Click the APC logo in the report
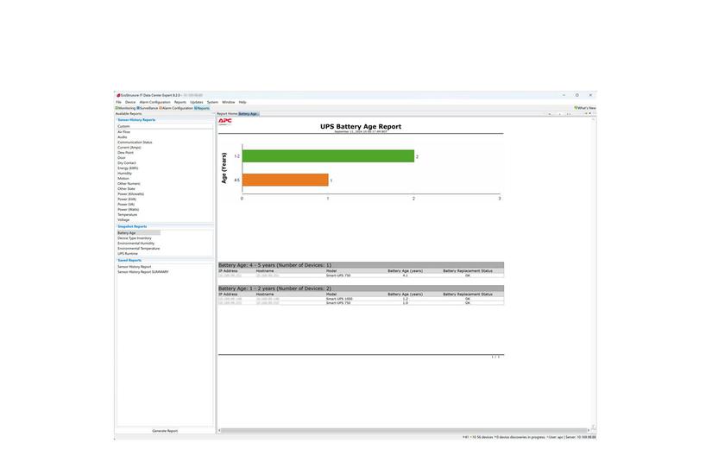712x475 pixels. pyautogui.click(x=224, y=121)
